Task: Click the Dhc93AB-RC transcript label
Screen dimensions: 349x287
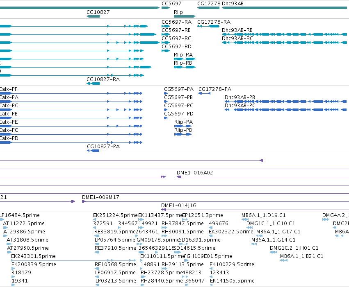Action: coord(237,38)
